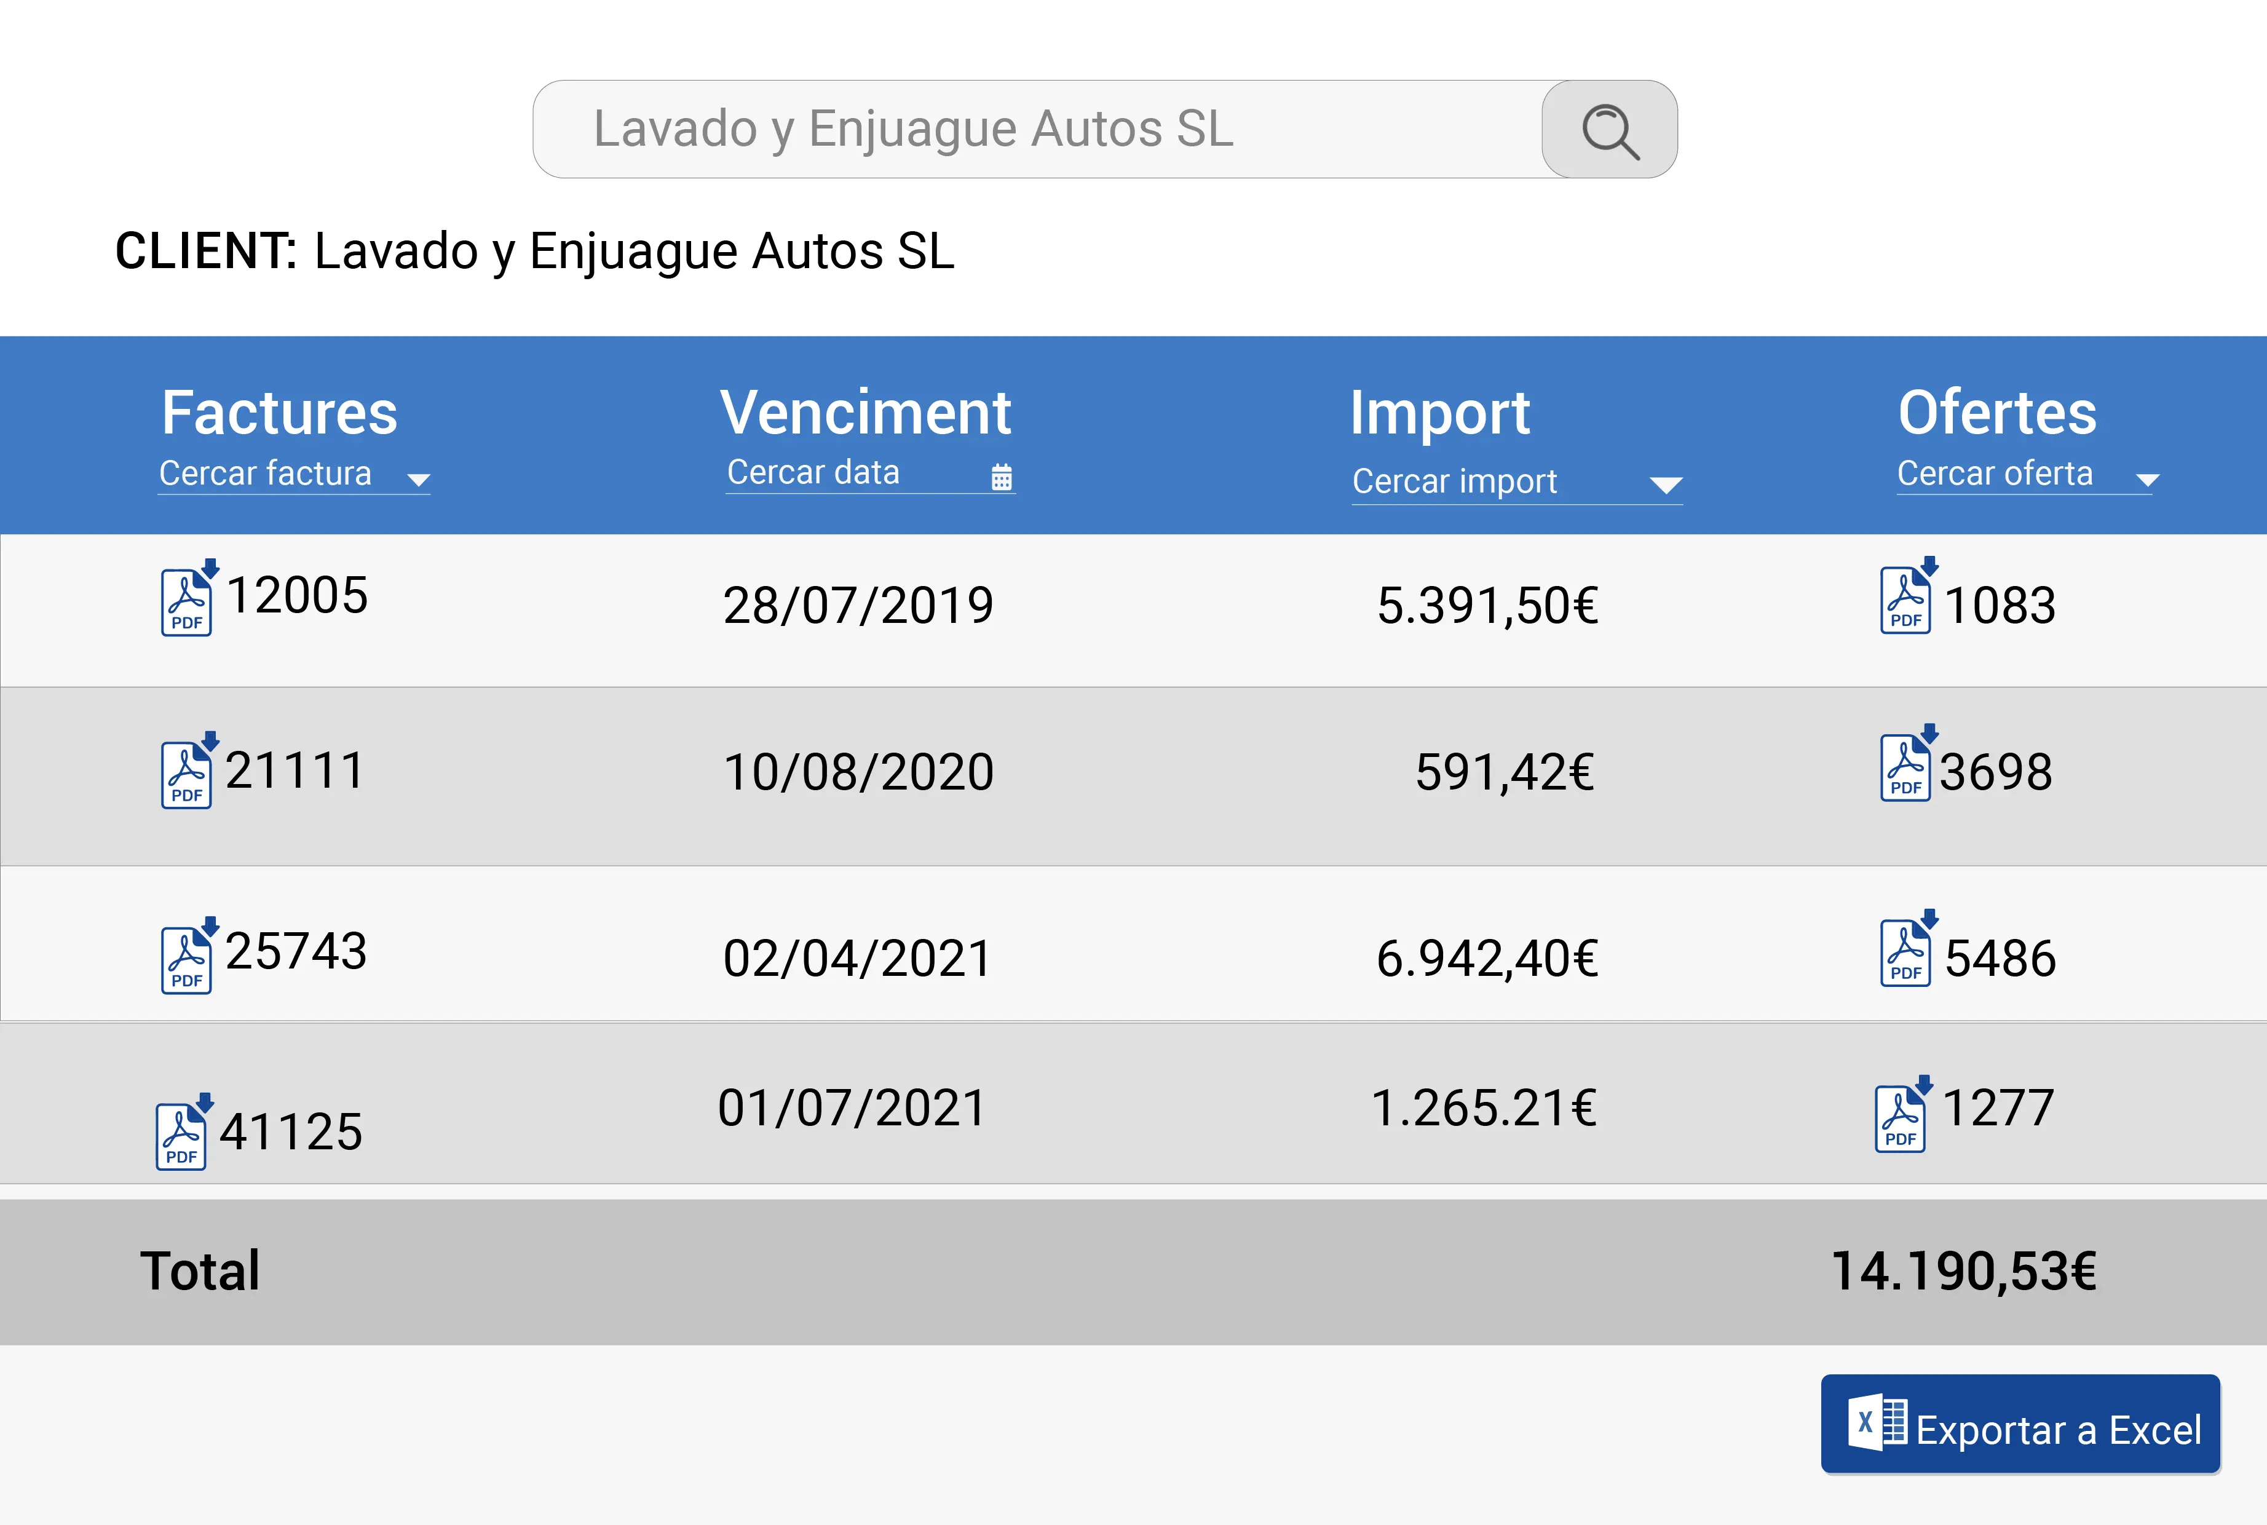The image size is (2267, 1525).
Task: Click the Import column header
Action: pos(1439,414)
